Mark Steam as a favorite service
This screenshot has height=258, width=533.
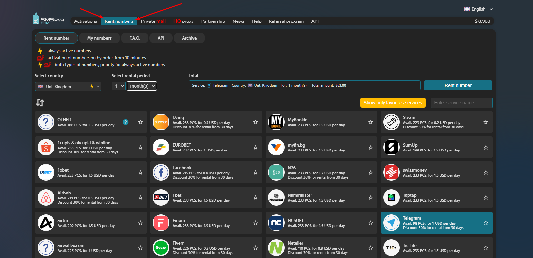486,122
